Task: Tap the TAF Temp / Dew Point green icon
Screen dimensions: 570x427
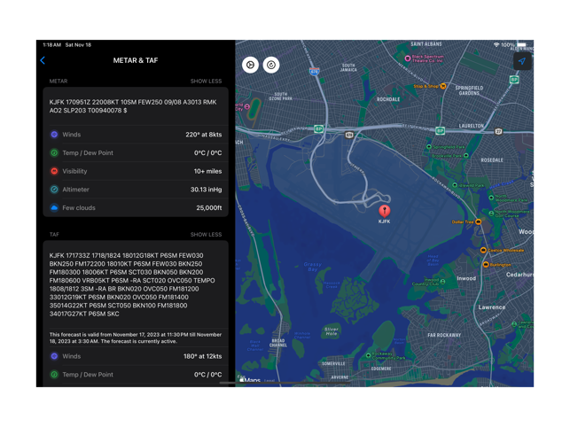Action: [x=54, y=375]
